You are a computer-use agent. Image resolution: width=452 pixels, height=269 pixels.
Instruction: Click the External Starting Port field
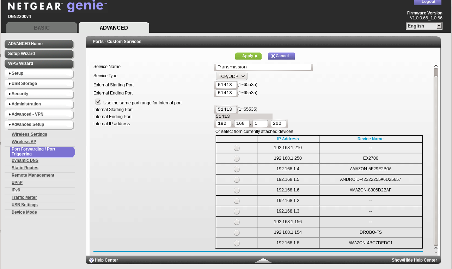pos(226,85)
